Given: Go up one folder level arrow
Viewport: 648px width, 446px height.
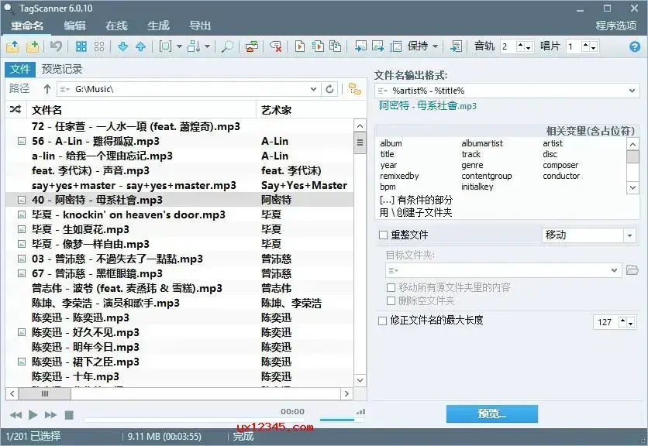Looking at the screenshot, I should click(47, 89).
